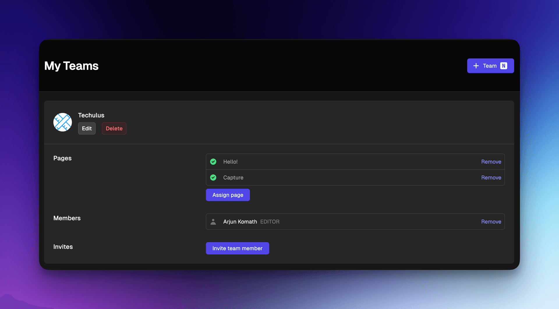Click the green check beside Capture
Viewport: 559px width, 309px height.
[213, 177]
